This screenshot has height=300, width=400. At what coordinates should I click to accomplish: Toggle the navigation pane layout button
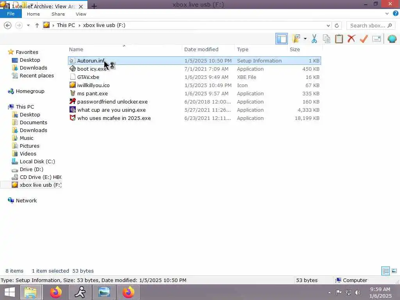tap(282, 39)
